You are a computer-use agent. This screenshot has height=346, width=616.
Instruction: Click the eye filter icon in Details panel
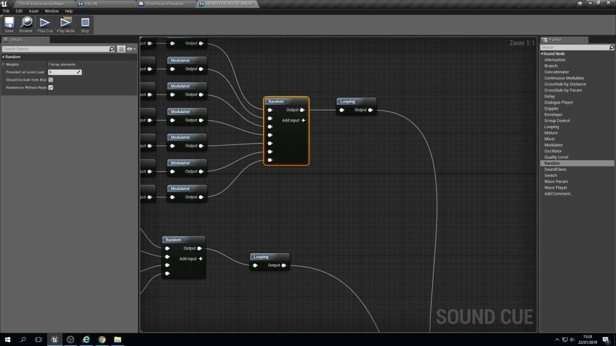pos(129,49)
